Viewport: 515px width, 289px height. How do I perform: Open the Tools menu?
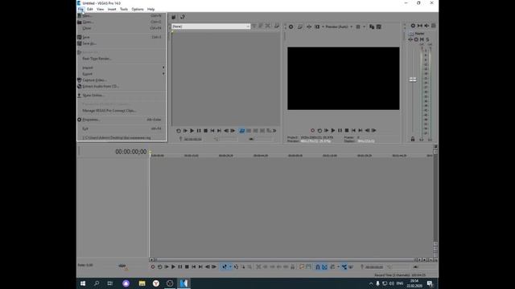click(x=124, y=9)
